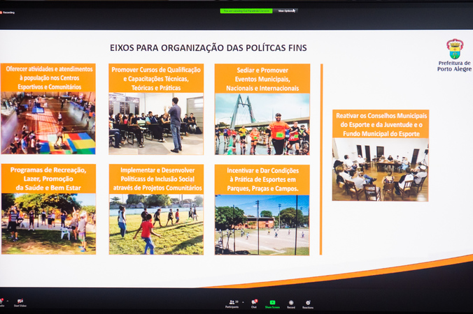Open the Chat panel

pos(254,304)
